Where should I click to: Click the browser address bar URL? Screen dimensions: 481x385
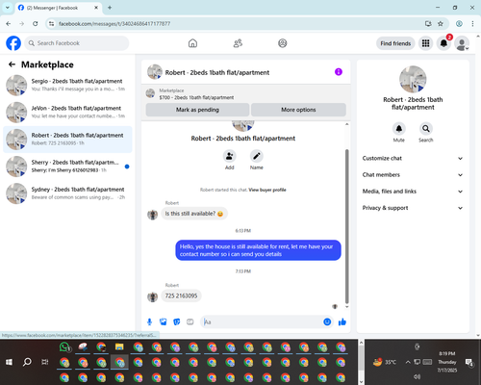pos(114,24)
